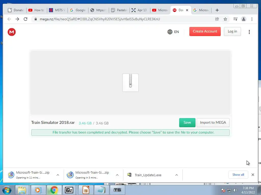Click the share page icon in address bar

coord(217,19)
